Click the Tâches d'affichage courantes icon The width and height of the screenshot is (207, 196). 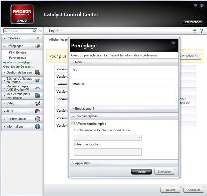coord(38,80)
